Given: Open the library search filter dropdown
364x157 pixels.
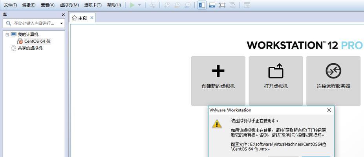Looking at the screenshot, I should tap(62, 24).
